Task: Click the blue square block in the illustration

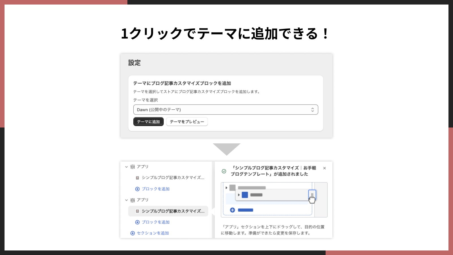Action: pos(245,195)
